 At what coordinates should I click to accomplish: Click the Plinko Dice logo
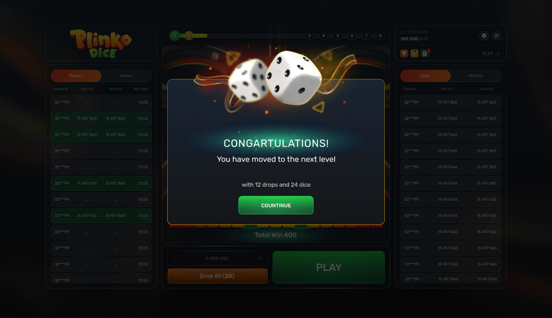(101, 44)
